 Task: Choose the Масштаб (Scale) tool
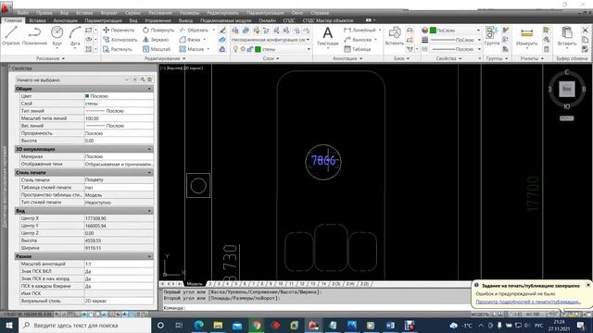[x=157, y=49]
